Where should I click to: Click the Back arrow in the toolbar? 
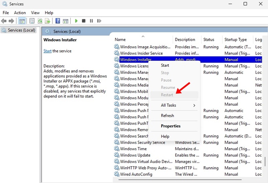click(5, 21)
